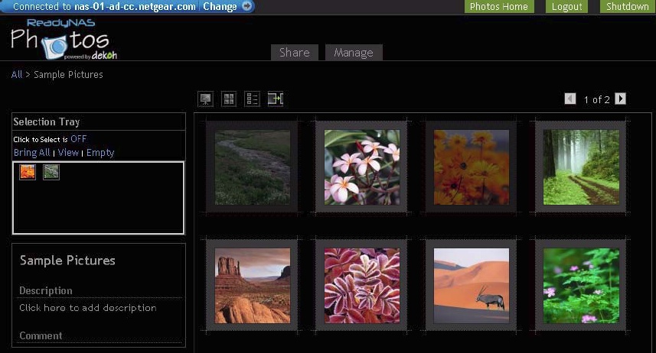Image resolution: width=656 pixels, height=353 pixels.
Task: Click Change connection link
Action: 220,7
